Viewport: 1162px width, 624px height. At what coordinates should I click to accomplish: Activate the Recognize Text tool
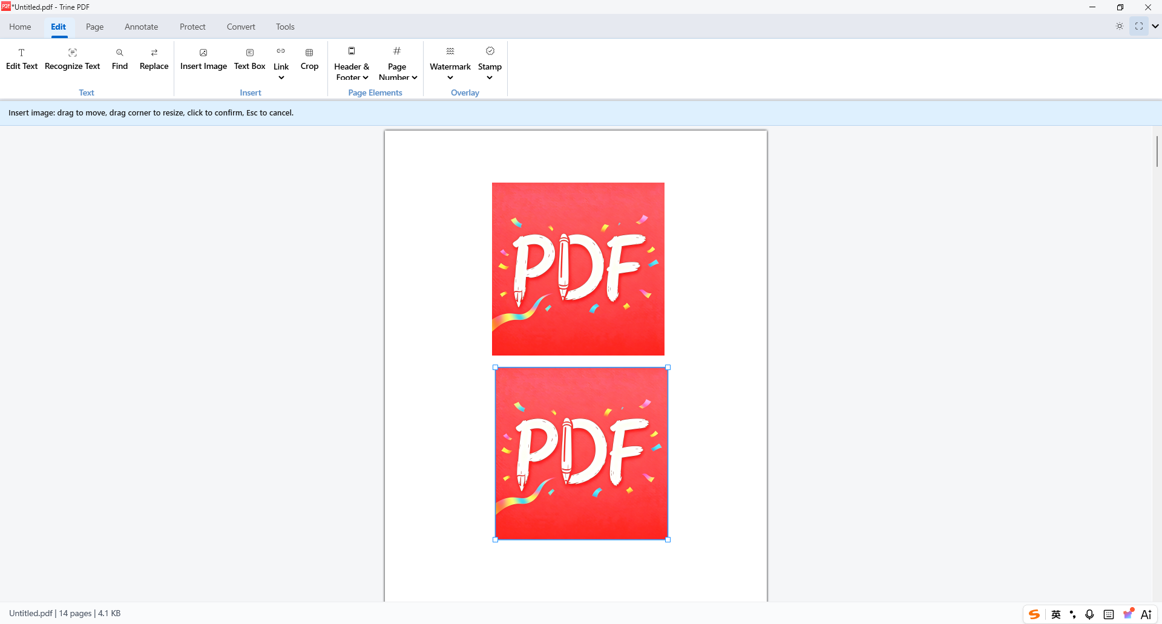(73, 59)
